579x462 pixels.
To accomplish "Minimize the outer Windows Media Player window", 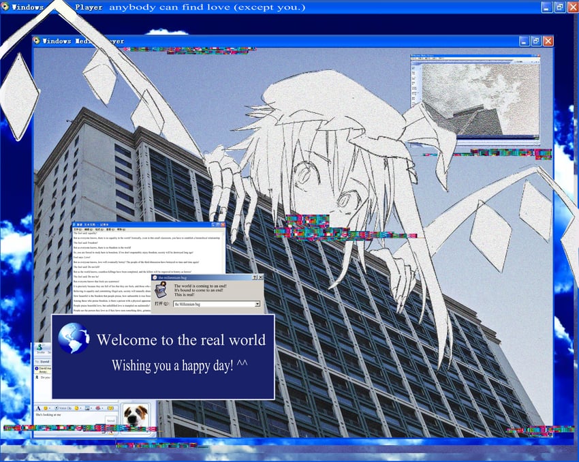I will (x=547, y=7).
